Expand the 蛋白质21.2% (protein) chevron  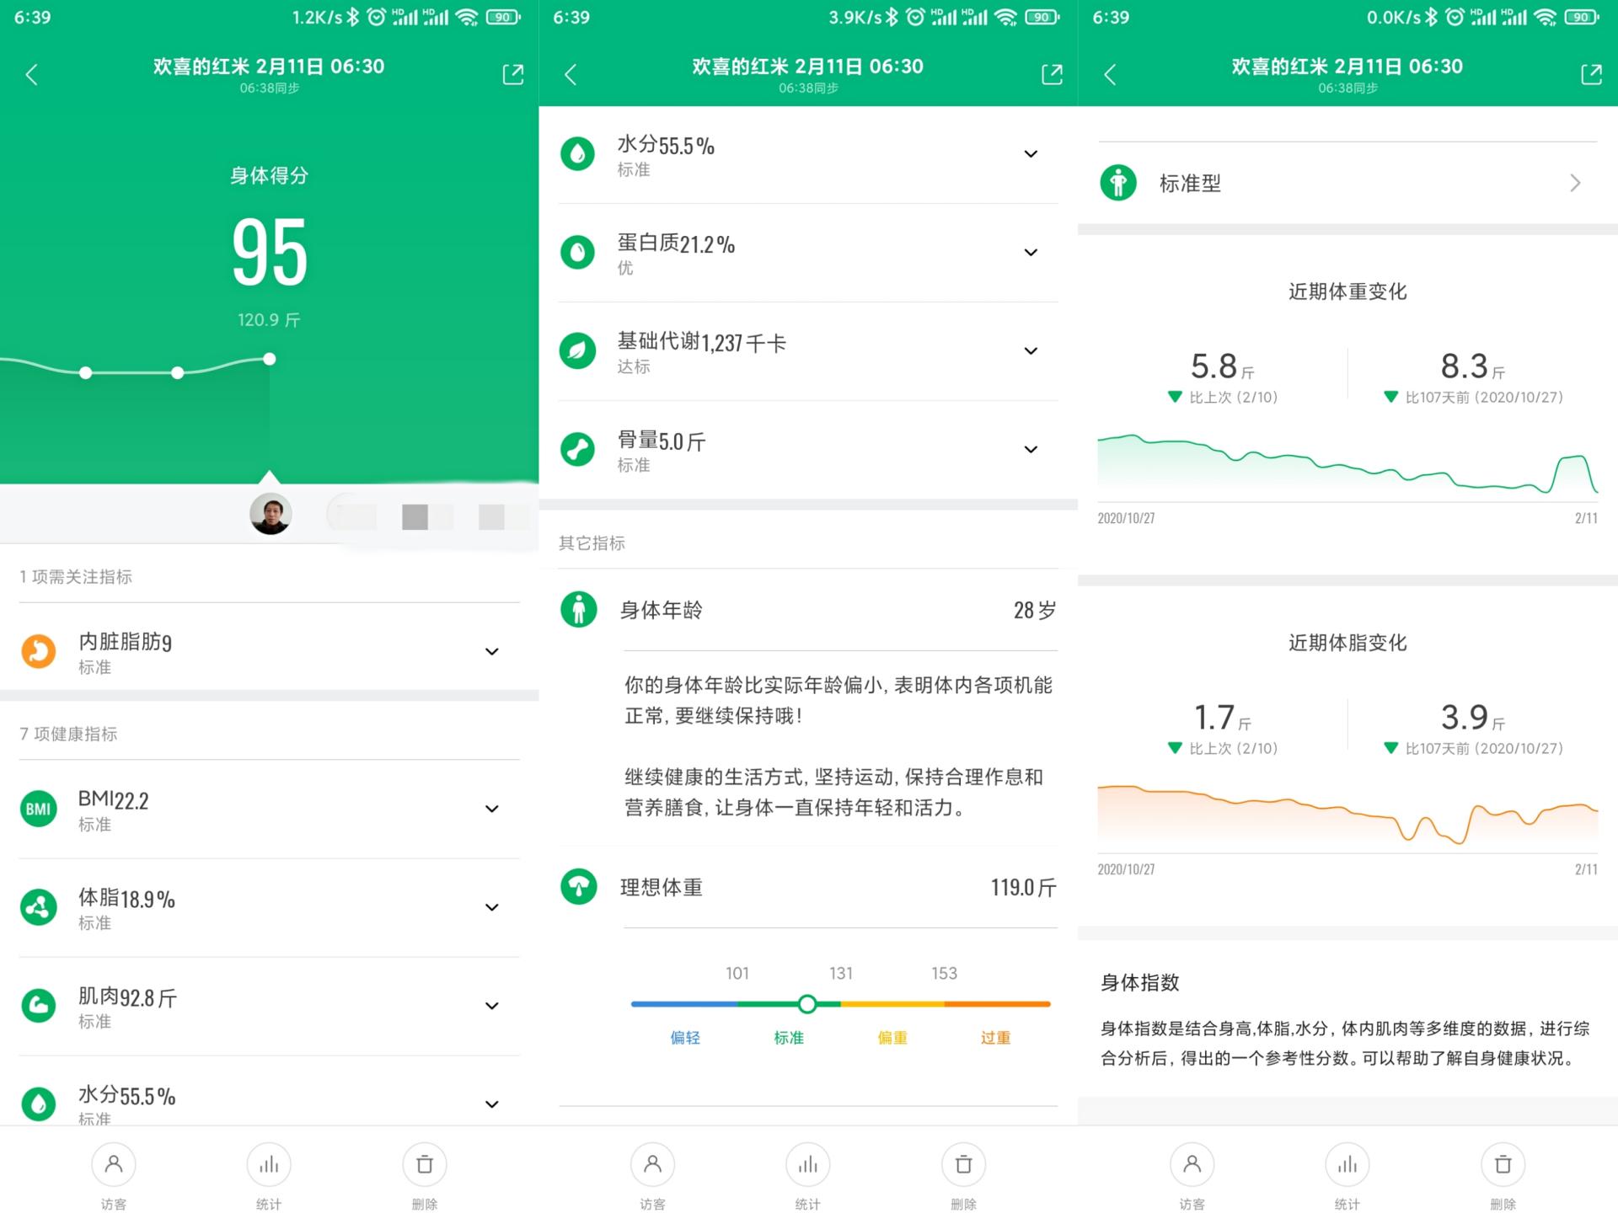pos(1031,252)
